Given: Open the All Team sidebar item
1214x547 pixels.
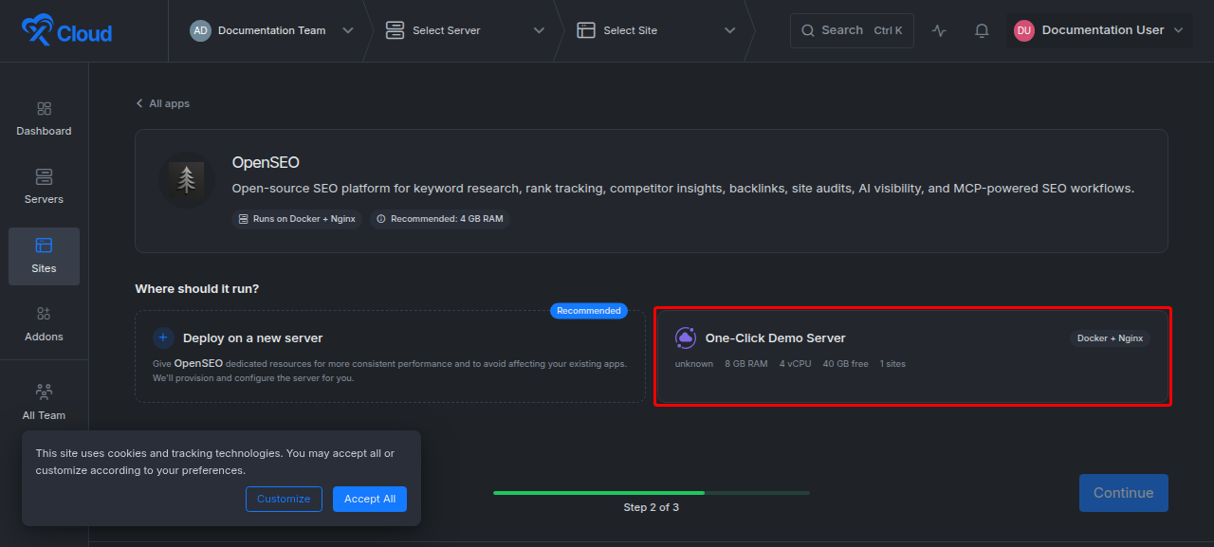Looking at the screenshot, I should point(44,403).
